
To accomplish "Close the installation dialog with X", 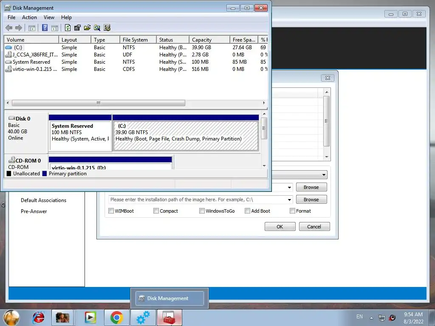I will point(328,78).
